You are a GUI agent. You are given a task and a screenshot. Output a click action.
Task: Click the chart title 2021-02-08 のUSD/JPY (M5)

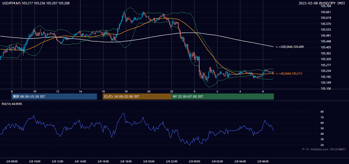point(322,3)
